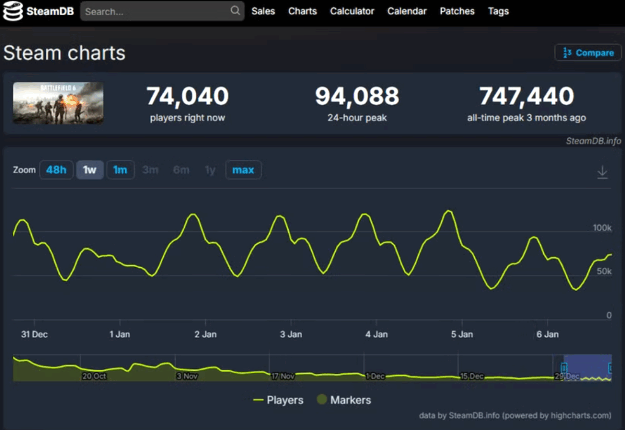Toggle the Markers series in legend
The image size is (625, 430).
pyautogui.click(x=344, y=400)
